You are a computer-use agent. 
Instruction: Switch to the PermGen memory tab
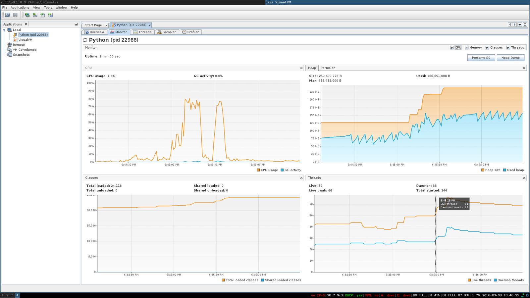[x=328, y=68]
